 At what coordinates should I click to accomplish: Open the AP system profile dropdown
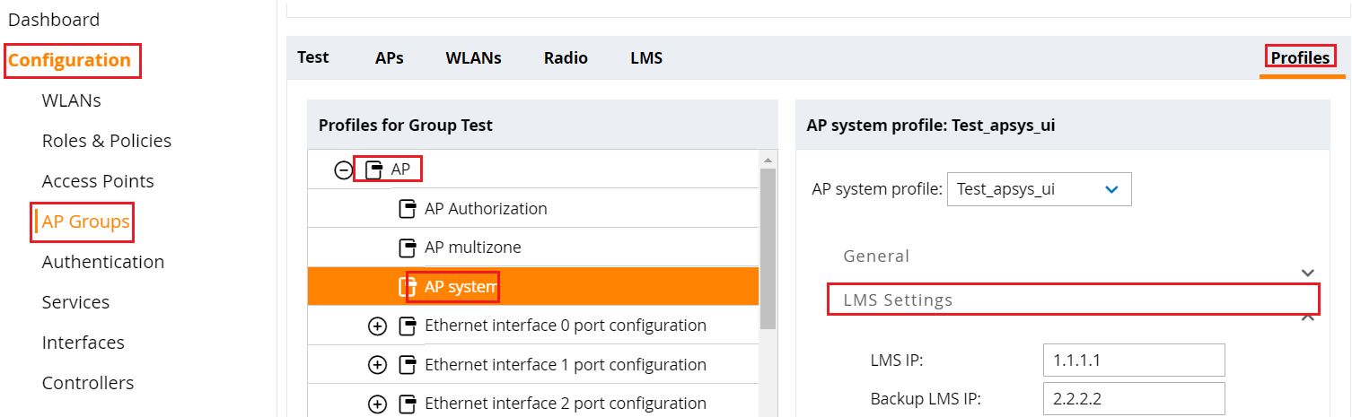[1039, 189]
